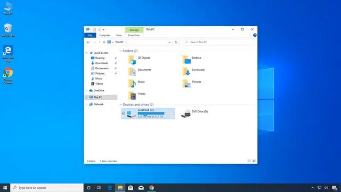The width and height of the screenshot is (341, 192).
Task: Collapse Quick access in navigation pane
Action: [x=86, y=53]
